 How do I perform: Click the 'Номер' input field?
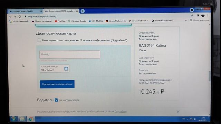[70, 54]
